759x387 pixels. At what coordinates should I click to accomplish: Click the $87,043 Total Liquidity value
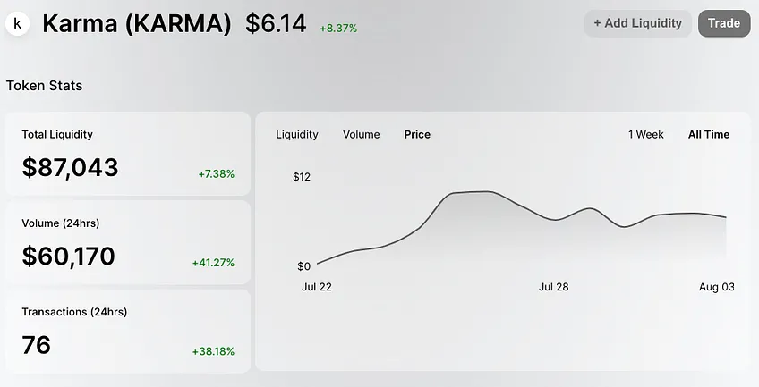coord(70,167)
